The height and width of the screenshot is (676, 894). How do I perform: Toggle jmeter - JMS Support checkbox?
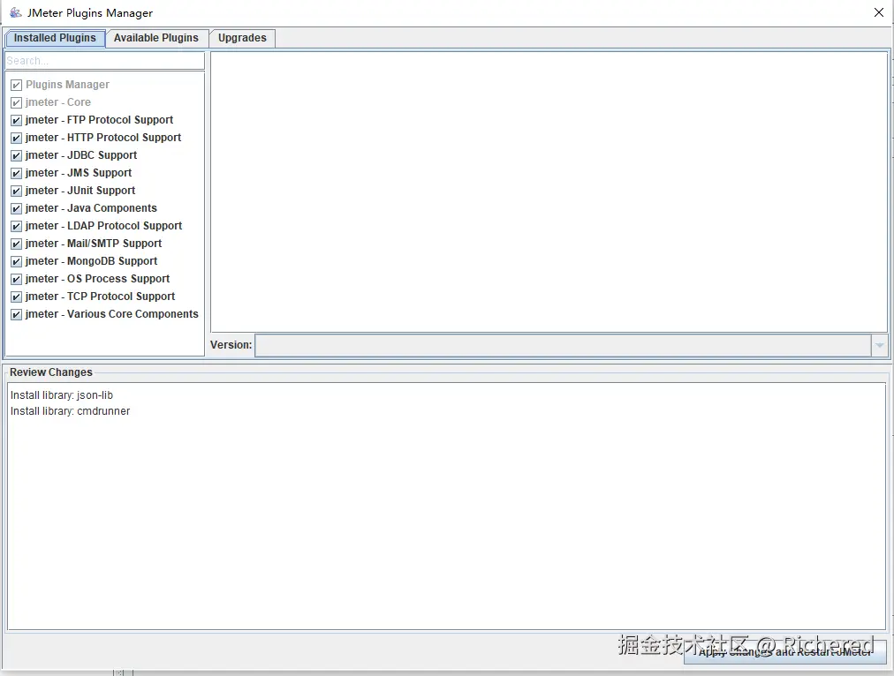[x=17, y=174]
